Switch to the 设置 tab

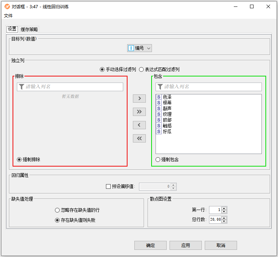[x=12, y=29]
